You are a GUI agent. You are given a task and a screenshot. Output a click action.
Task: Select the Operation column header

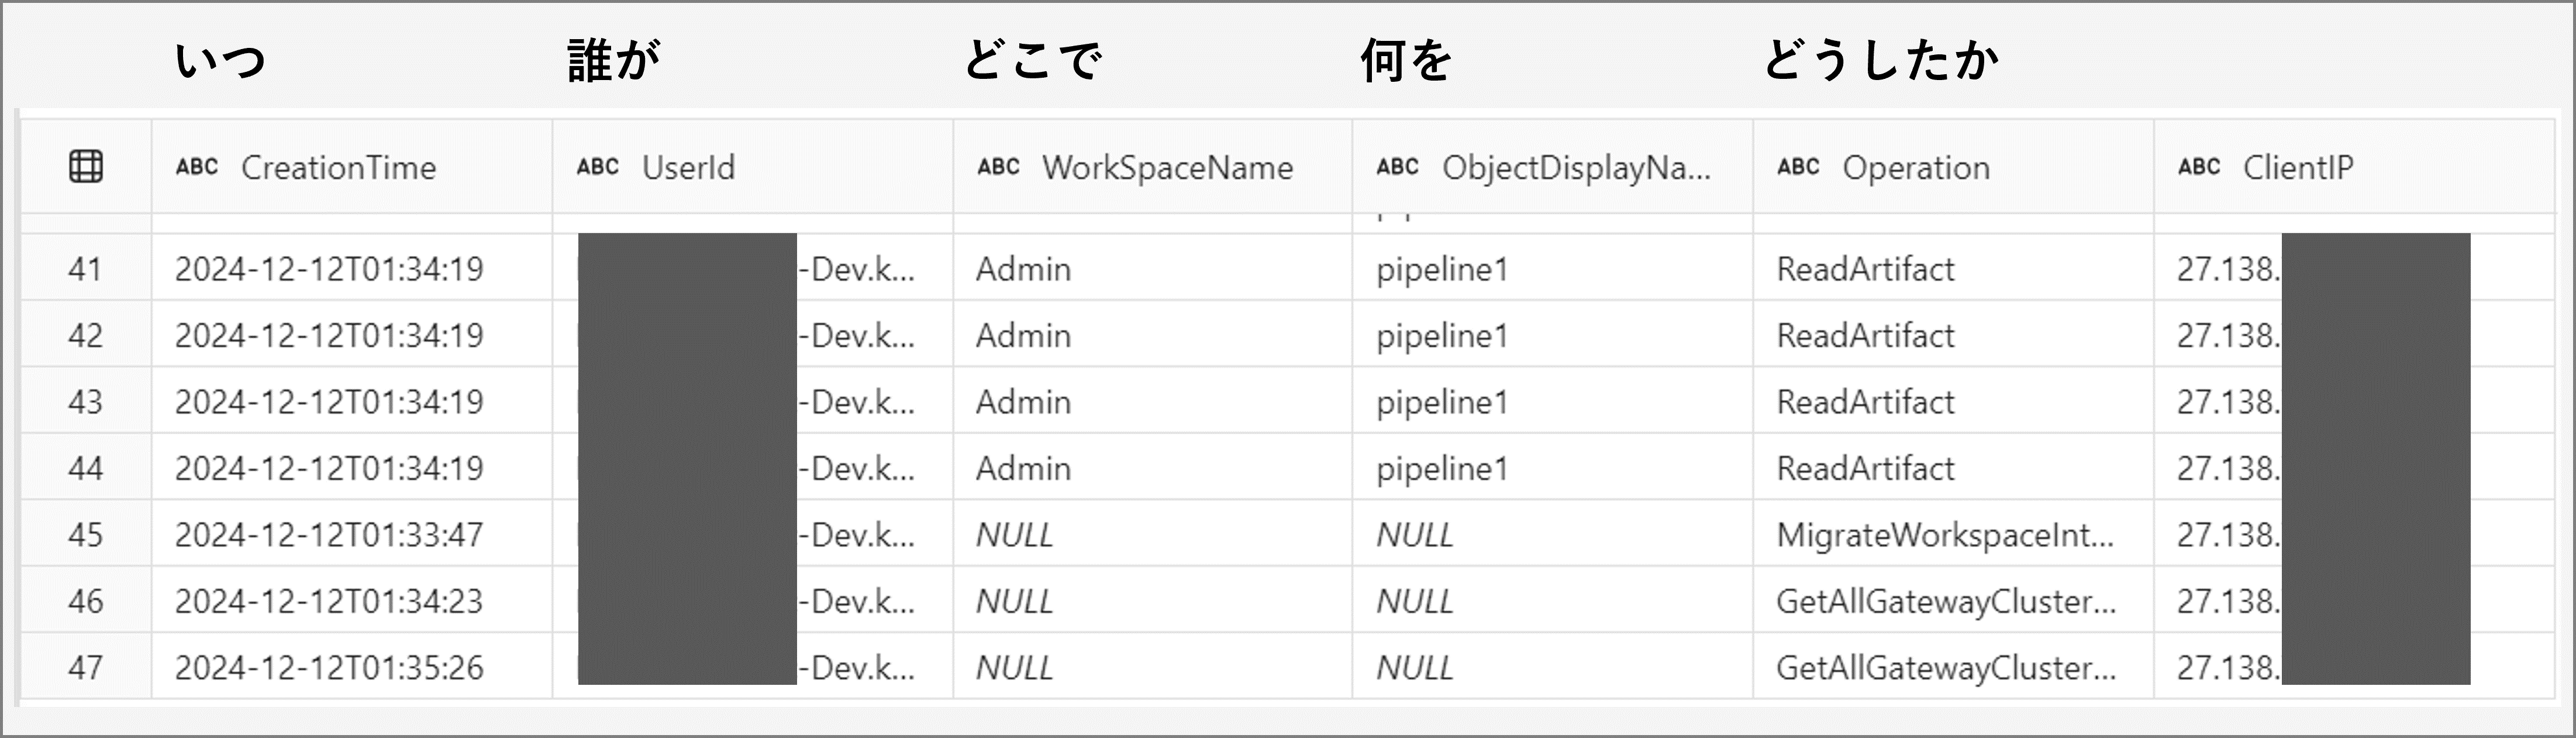tap(1915, 168)
